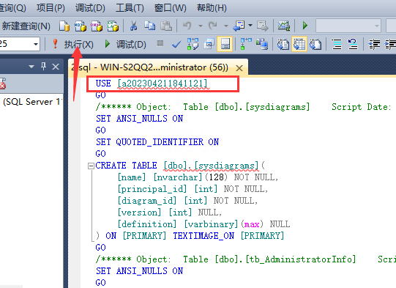
Task: Click the sysdiagrams object comment line
Action: tap(244, 107)
